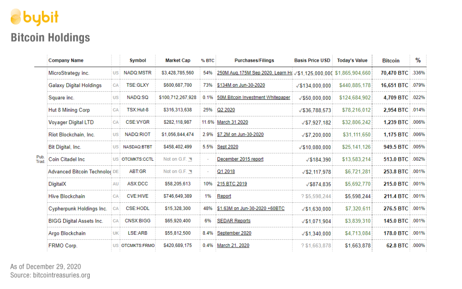Click the arrow icon in Coin Citadel row
The height and width of the screenshot is (289, 462).
point(190,159)
